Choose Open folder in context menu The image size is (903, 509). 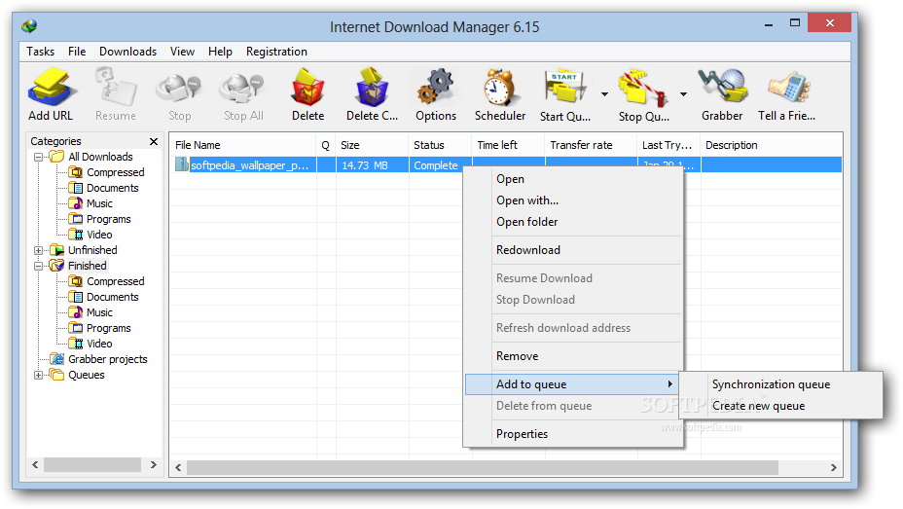[573, 221]
